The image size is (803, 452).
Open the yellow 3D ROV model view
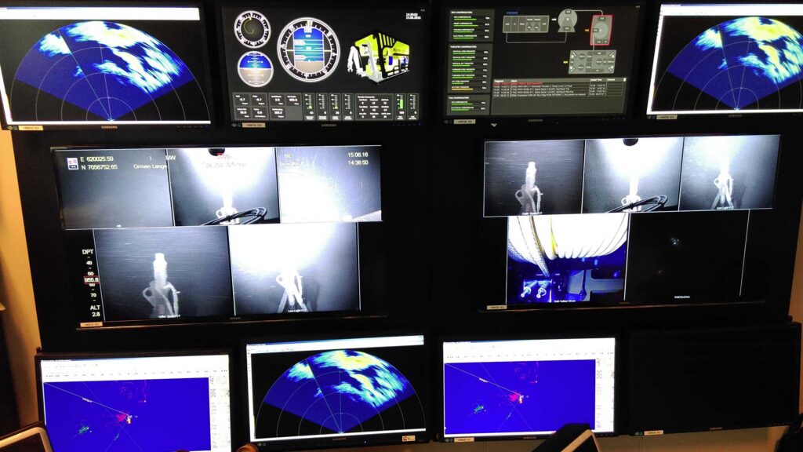click(x=380, y=57)
